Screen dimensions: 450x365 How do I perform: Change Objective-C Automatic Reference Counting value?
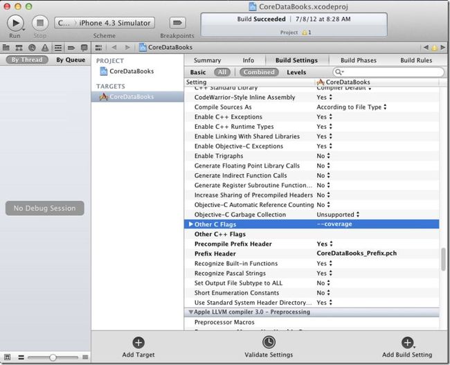[x=323, y=205]
